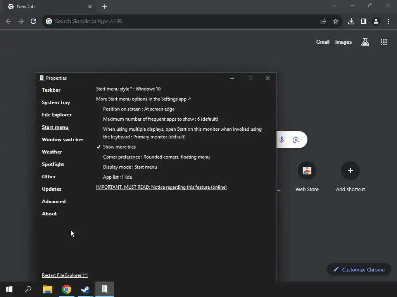Screen dimensions: 397x297
Task: Open IMPORTANT MUST READ notice link
Action: tap(161, 187)
